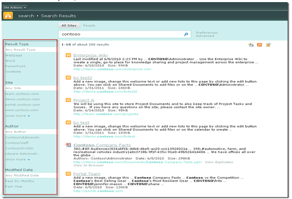Refine by author Contoso\Jeff
This screenshot has width=292, height=199.
[17, 143]
